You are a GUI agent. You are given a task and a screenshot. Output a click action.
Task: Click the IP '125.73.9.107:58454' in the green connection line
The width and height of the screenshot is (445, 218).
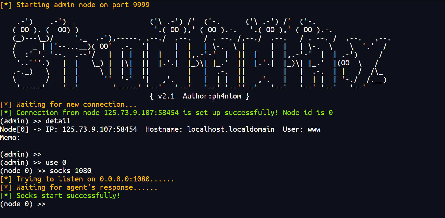click(x=141, y=113)
